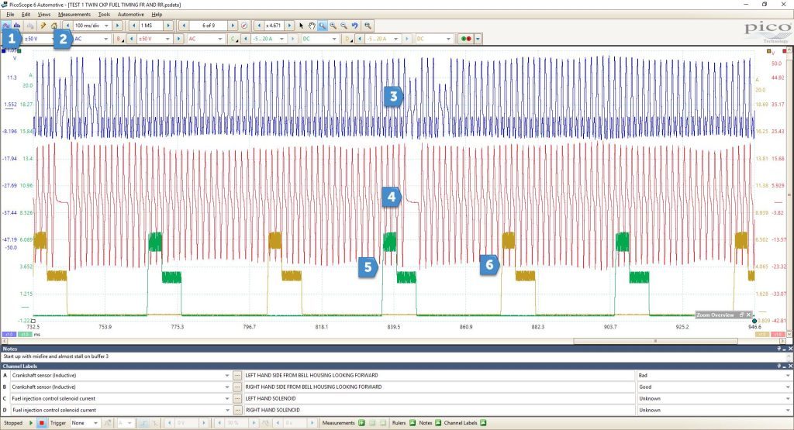This screenshot has width=794, height=430.
Task: Open Channel B ±50 V range dropdown
Action: [x=167, y=39]
